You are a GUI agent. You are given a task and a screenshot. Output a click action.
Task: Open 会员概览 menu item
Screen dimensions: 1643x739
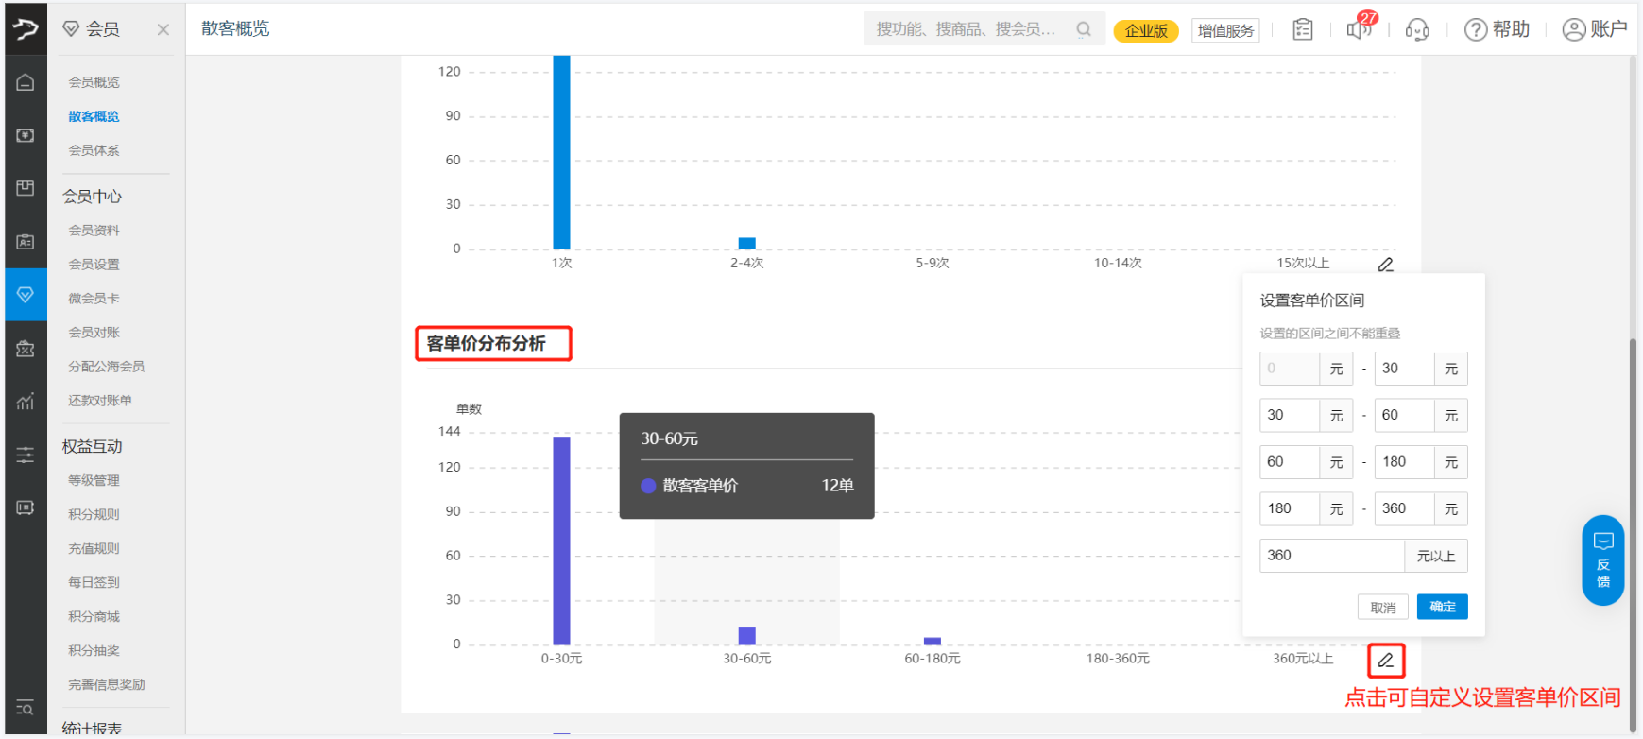tap(94, 82)
